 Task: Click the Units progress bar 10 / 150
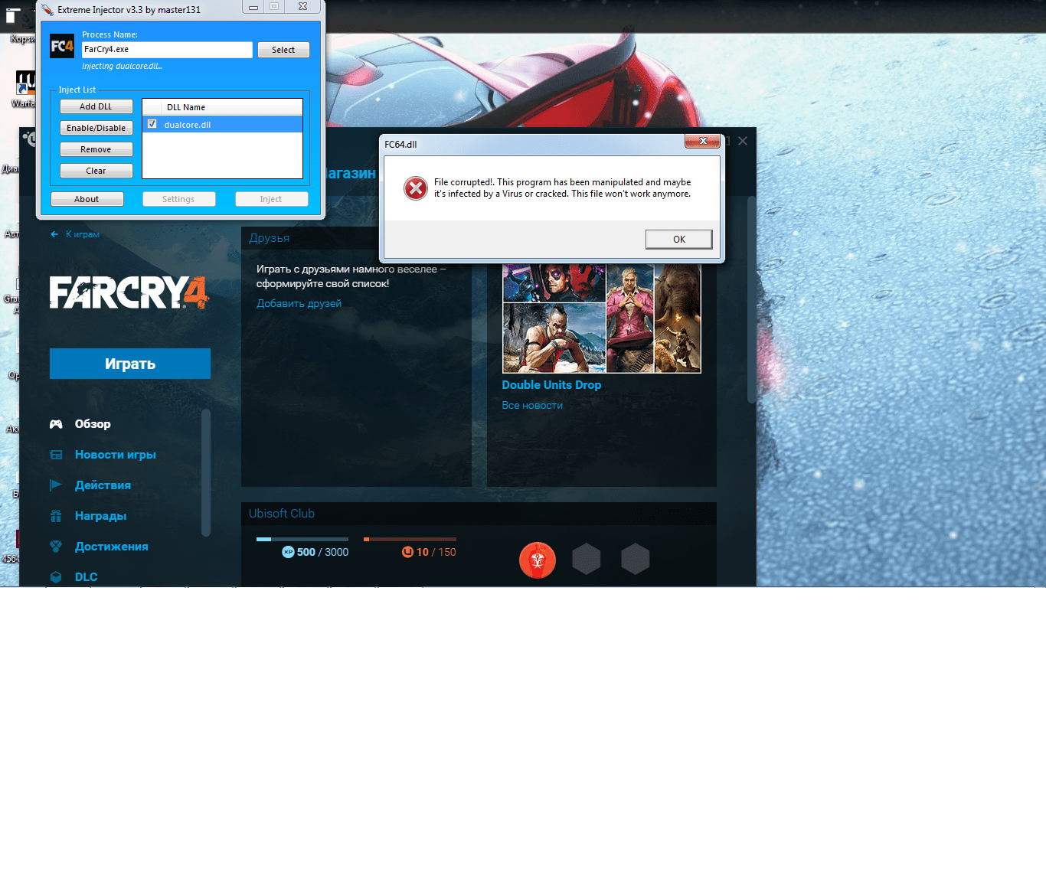pos(410,540)
